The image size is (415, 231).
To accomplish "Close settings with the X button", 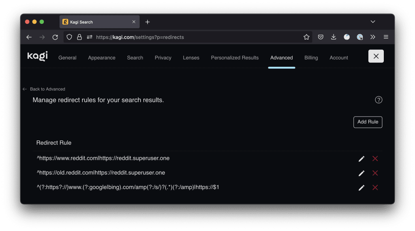I will tap(376, 56).
